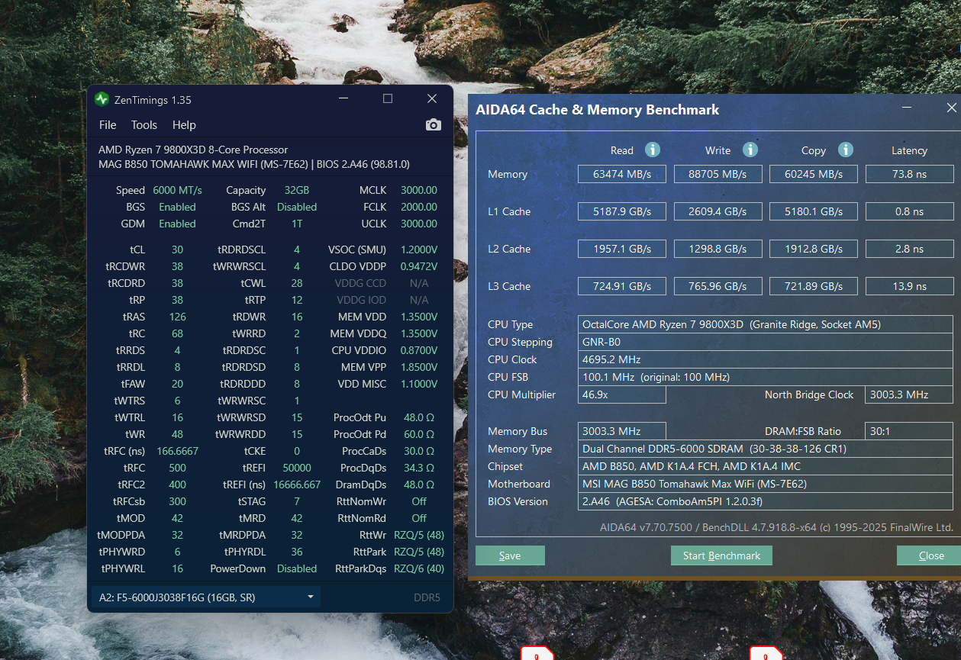
Task: Click L2 Cache Write value 1298.8 GB/s
Action: click(x=718, y=249)
